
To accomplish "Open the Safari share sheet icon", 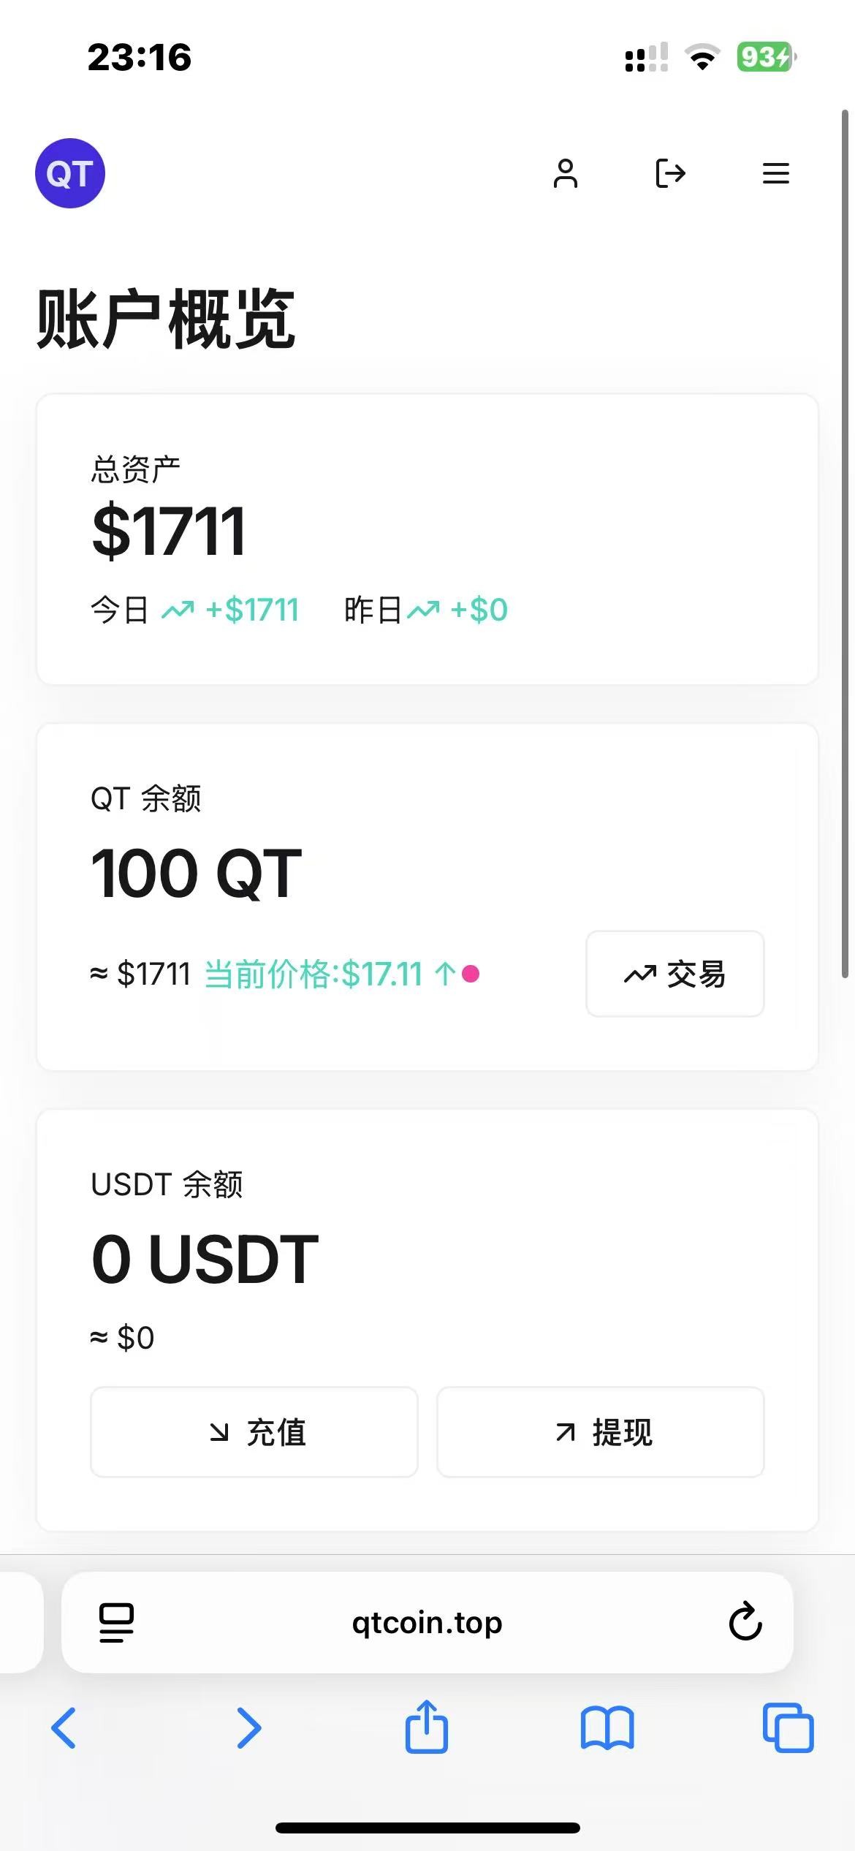I will click(427, 1727).
